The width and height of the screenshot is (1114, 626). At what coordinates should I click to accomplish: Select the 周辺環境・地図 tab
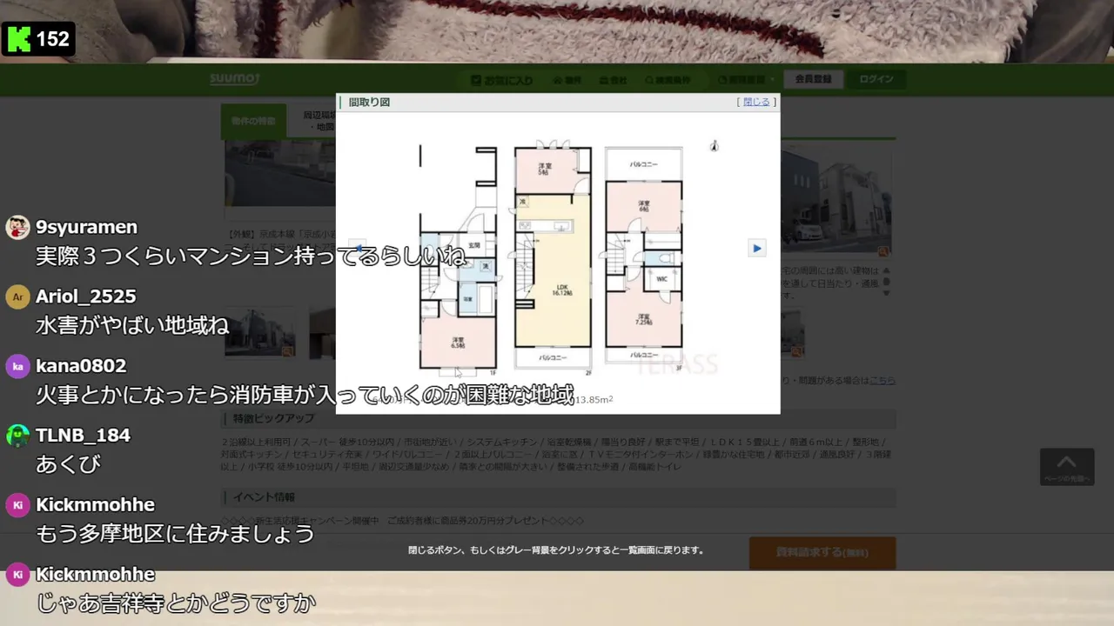click(x=313, y=121)
